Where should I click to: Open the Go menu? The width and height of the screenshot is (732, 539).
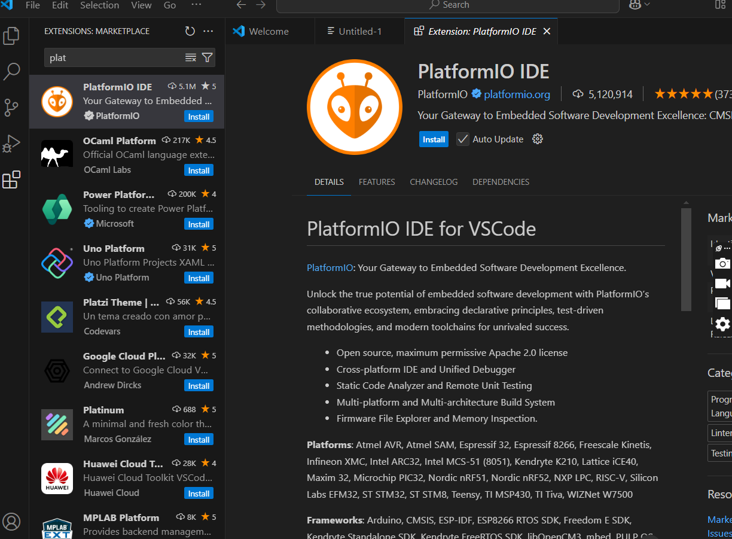coord(170,5)
